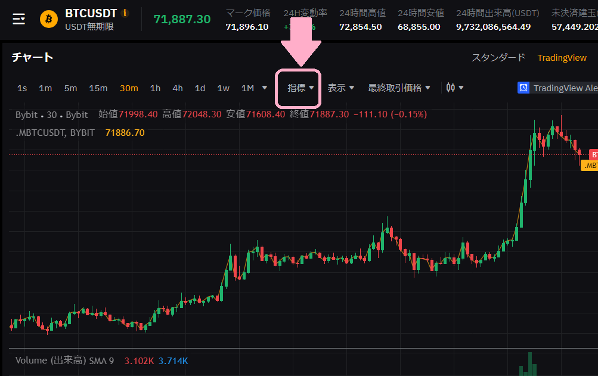This screenshot has width=598, height=376.
Task: Open the hamburger menu icon
Action: [18, 19]
